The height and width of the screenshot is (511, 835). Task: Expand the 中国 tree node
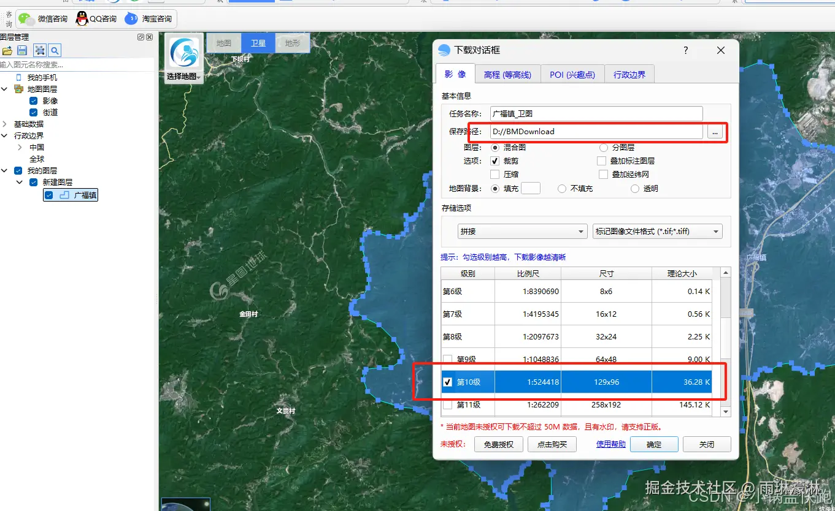[20, 148]
